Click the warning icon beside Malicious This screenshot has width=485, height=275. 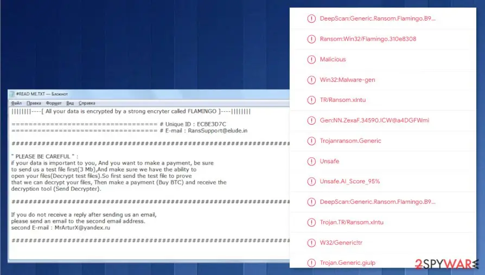[311, 59]
